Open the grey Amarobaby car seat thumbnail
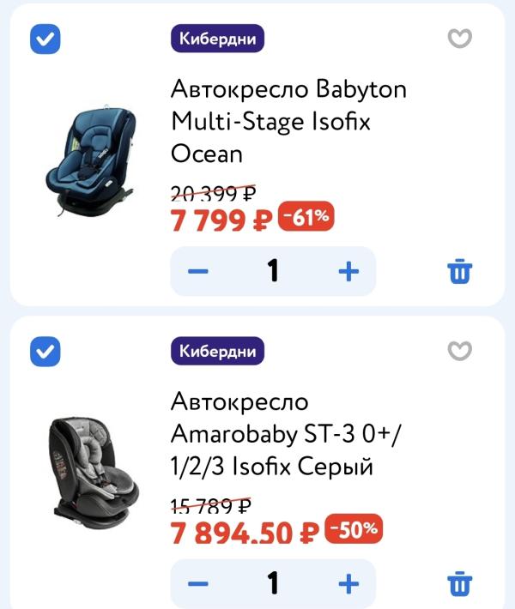The width and height of the screenshot is (515, 609). click(94, 473)
